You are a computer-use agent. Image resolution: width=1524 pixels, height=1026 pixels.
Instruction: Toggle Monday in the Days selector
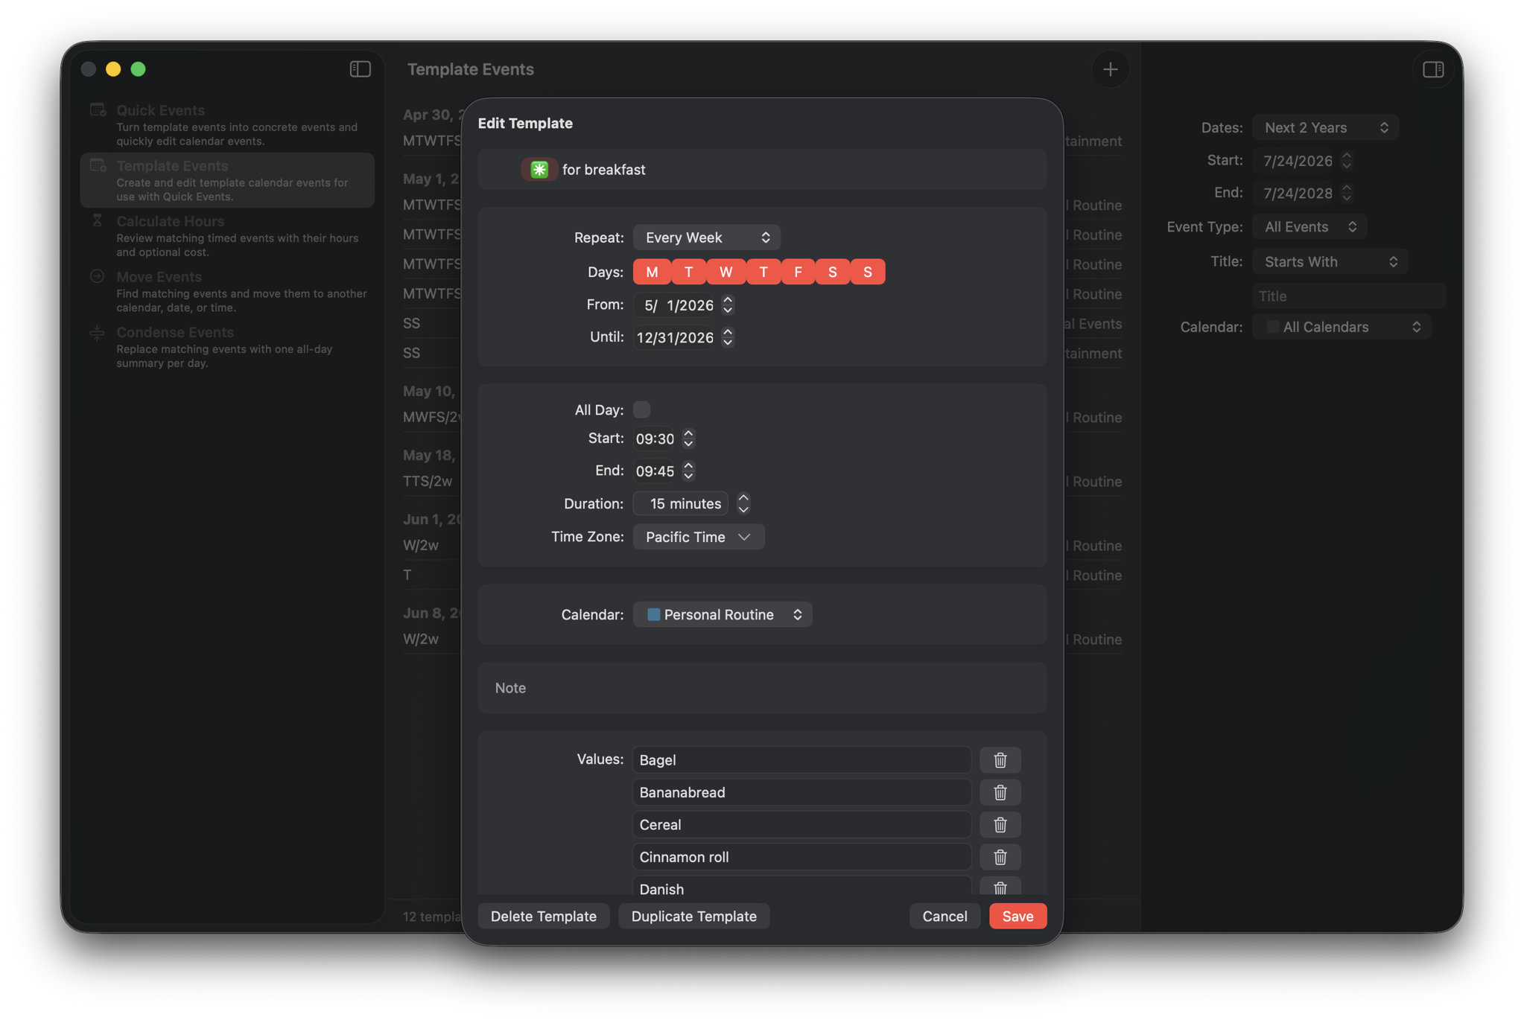pyautogui.click(x=652, y=272)
